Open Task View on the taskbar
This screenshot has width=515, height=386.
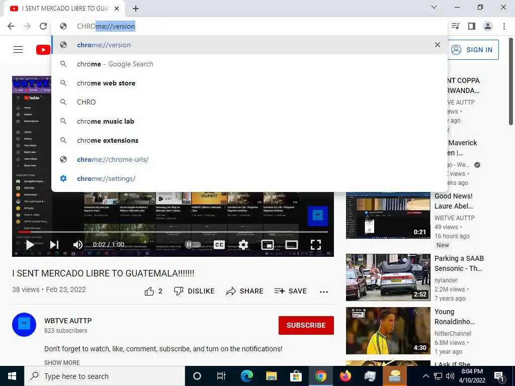click(x=221, y=376)
